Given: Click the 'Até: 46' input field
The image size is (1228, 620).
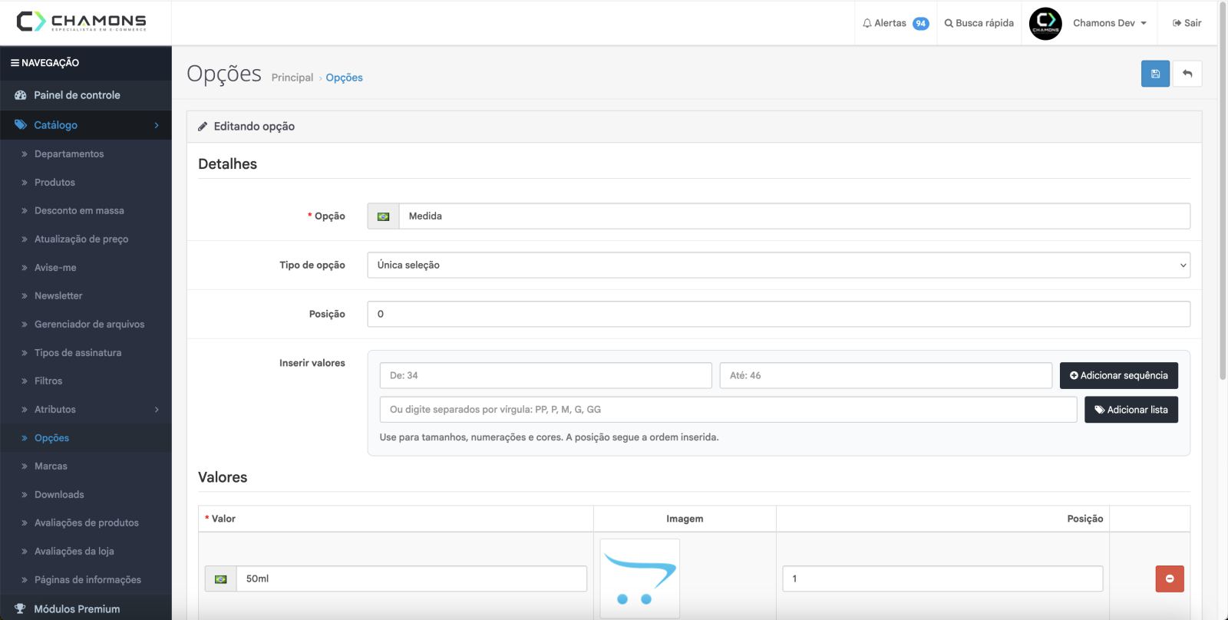Looking at the screenshot, I should (x=886, y=375).
